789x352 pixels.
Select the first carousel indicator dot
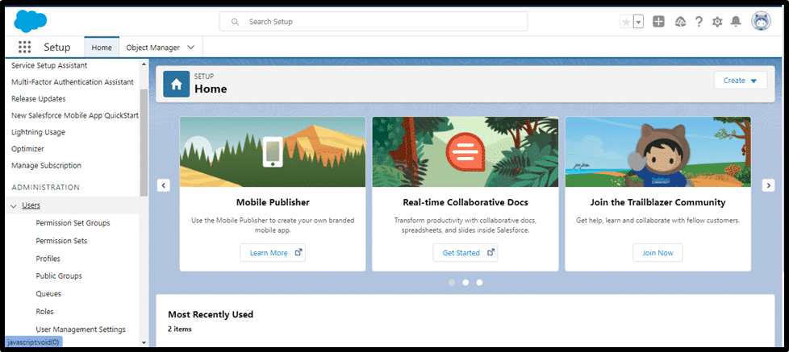pos(452,283)
